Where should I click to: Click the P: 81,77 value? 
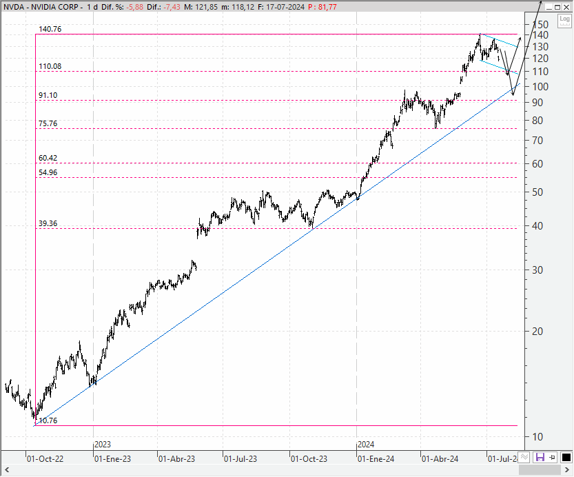[322, 7]
